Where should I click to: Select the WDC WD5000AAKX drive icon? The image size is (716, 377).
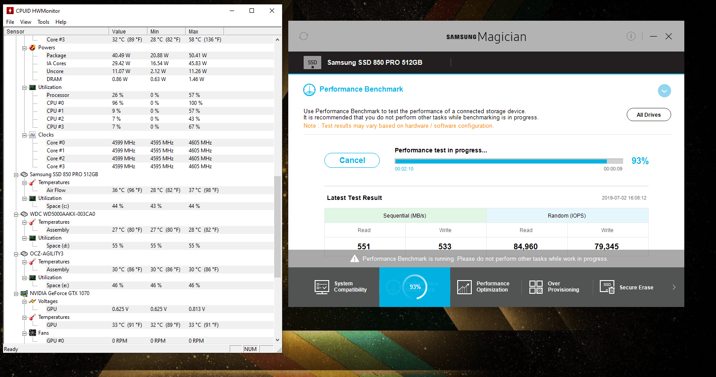tap(24, 214)
